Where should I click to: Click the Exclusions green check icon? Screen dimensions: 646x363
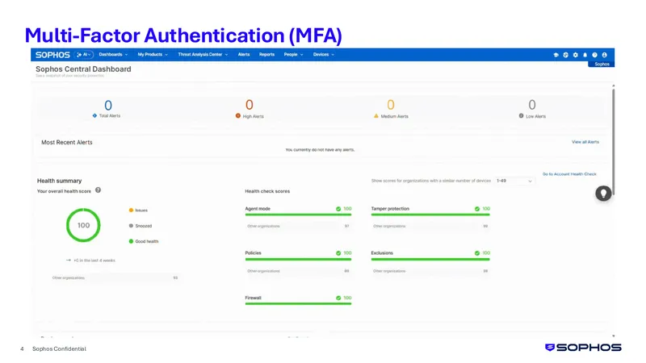pyautogui.click(x=477, y=253)
